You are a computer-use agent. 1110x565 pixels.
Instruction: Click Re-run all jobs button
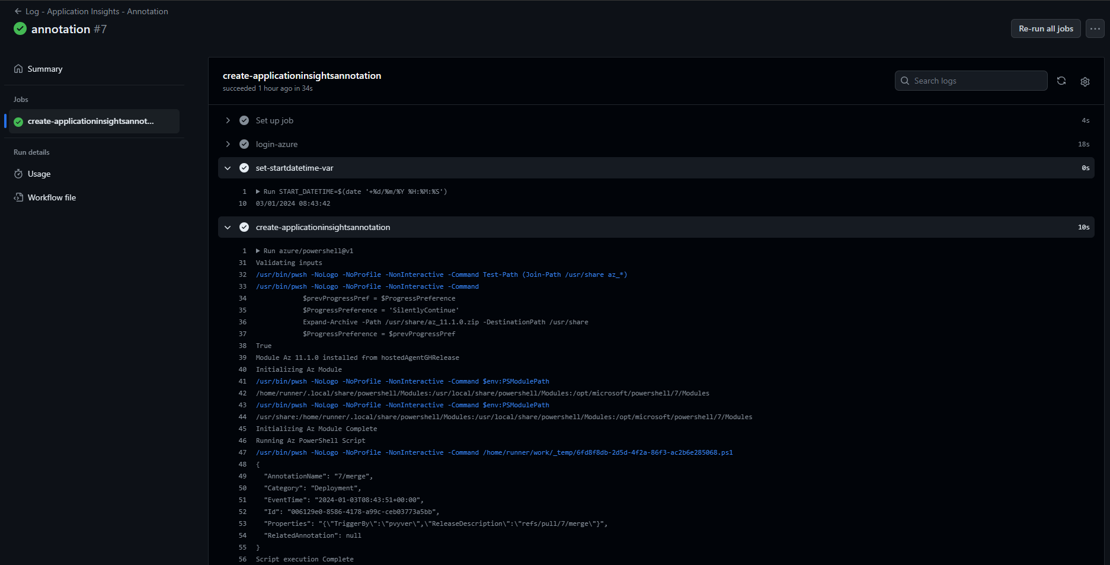click(x=1046, y=28)
